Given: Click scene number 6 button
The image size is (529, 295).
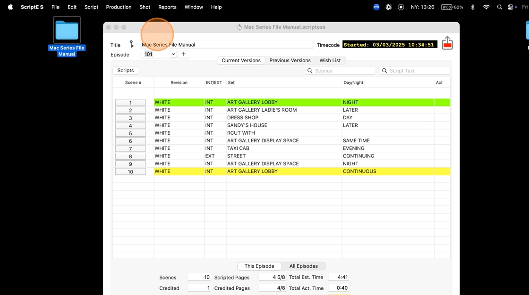Looking at the screenshot, I should 130,141.
